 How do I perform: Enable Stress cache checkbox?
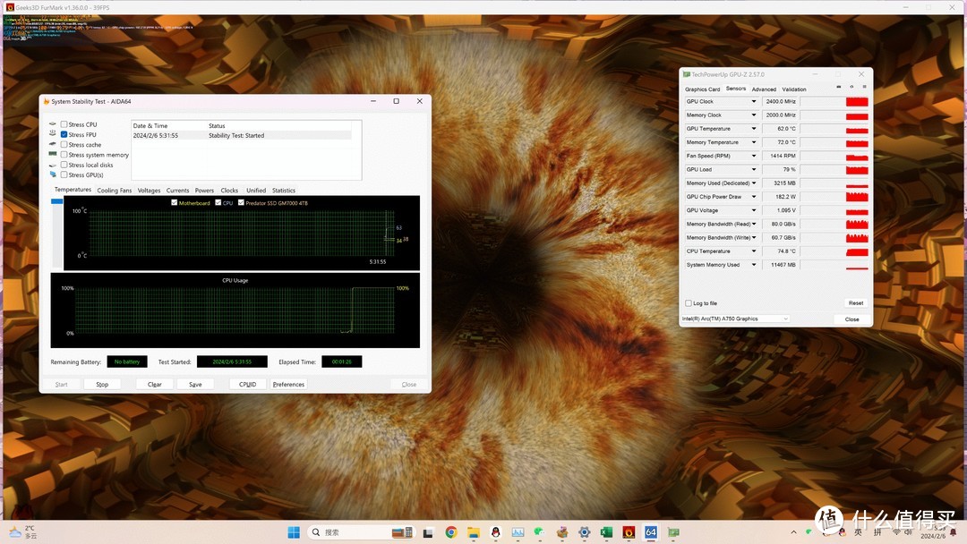[64, 145]
